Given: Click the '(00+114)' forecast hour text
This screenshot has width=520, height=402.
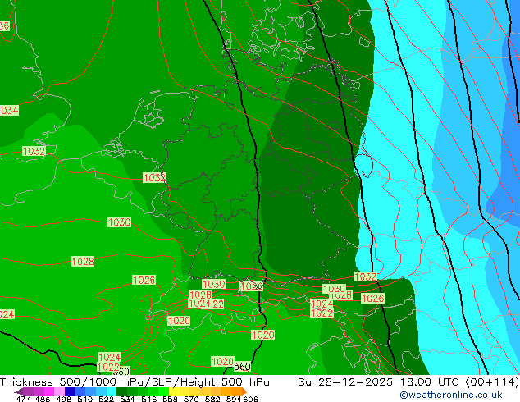Looking at the screenshot, I should [x=492, y=382].
